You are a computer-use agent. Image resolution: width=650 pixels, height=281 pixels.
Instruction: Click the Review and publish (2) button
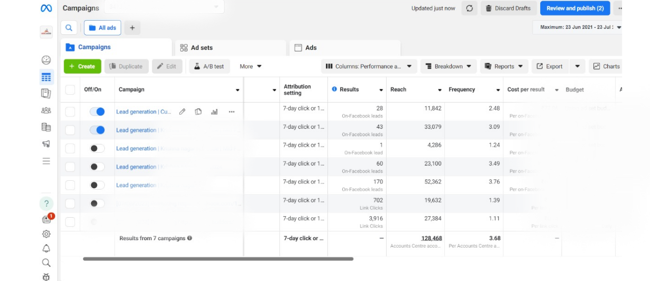pyautogui.click(x=575, y=8)
